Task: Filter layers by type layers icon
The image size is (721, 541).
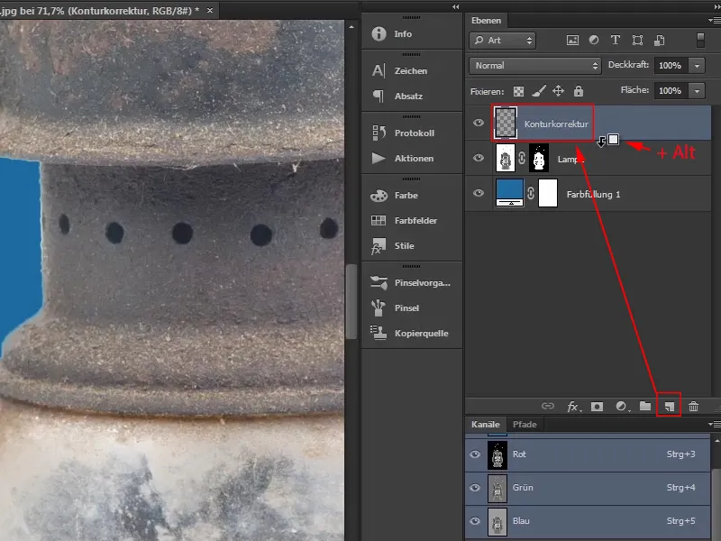Action: click(616, 40)
